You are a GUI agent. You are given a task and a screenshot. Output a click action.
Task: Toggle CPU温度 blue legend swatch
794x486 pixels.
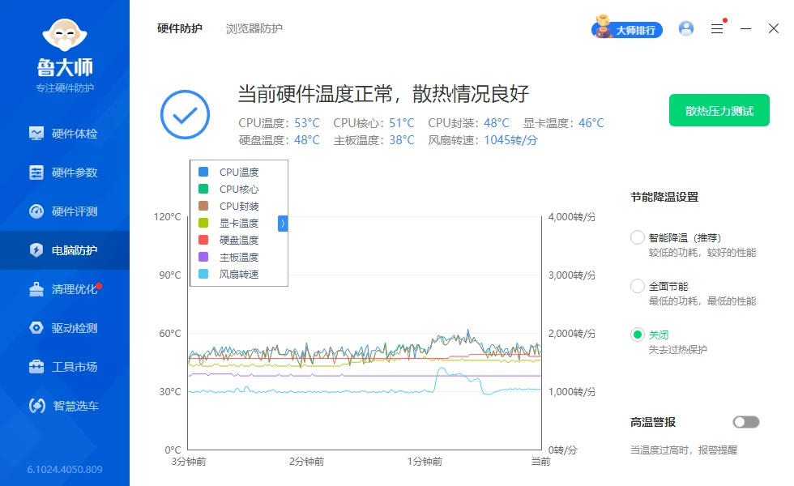tap(203, 172)
